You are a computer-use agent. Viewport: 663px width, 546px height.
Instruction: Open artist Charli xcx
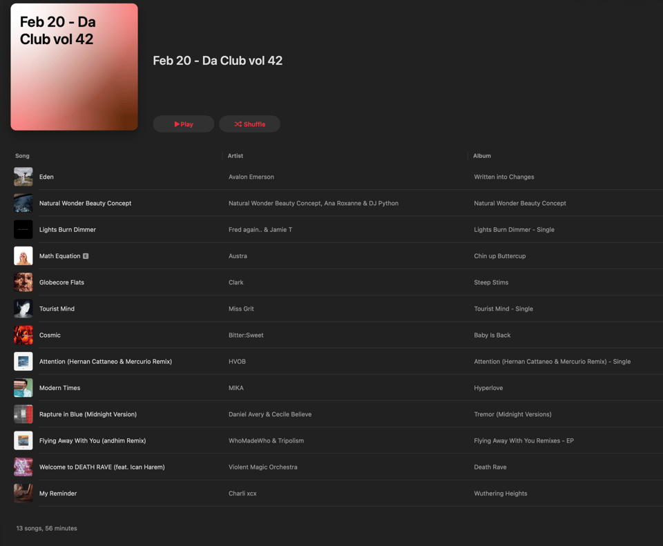coord(242,493)
